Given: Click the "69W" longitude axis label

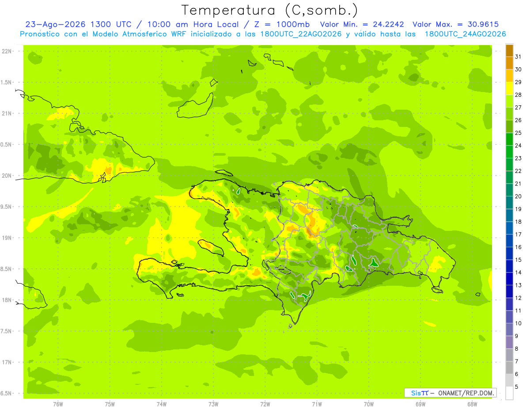Looking at the screenshot, I should click(x=420, y=404).
